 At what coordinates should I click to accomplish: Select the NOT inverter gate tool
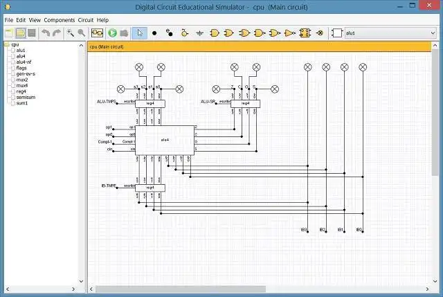pos(289,33)
